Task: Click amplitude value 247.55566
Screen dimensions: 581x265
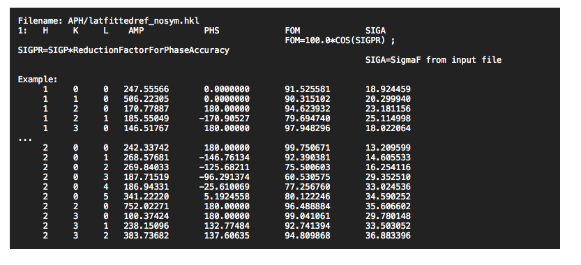Action: click(146, 89)
